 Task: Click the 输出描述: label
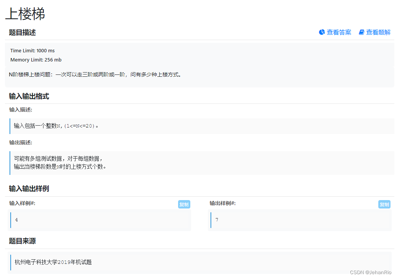pos(21,143)
